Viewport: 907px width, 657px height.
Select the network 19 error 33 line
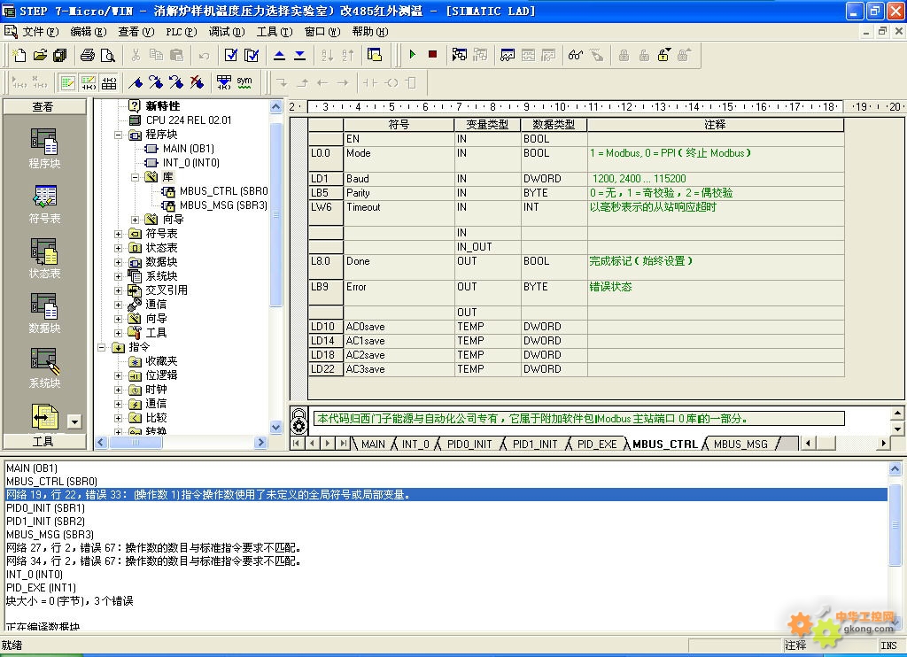(x=446, y=495)
